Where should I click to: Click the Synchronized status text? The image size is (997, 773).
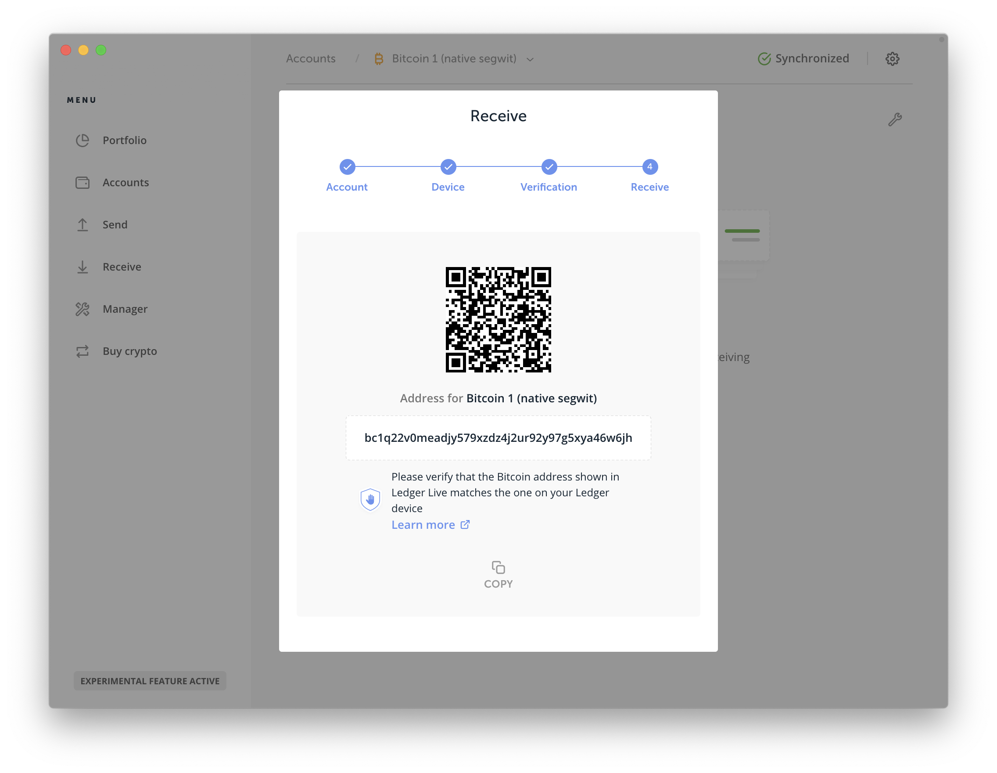coord(812,58)
